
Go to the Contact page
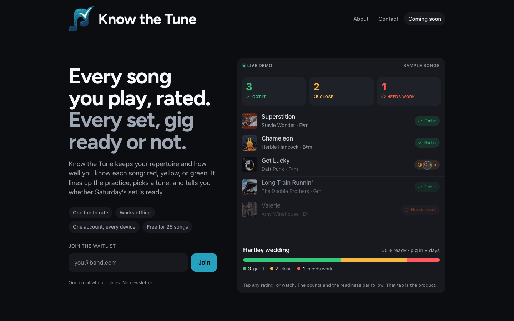click(388, 19)
